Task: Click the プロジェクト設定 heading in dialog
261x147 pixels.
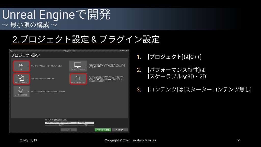Action: point(25,55)
